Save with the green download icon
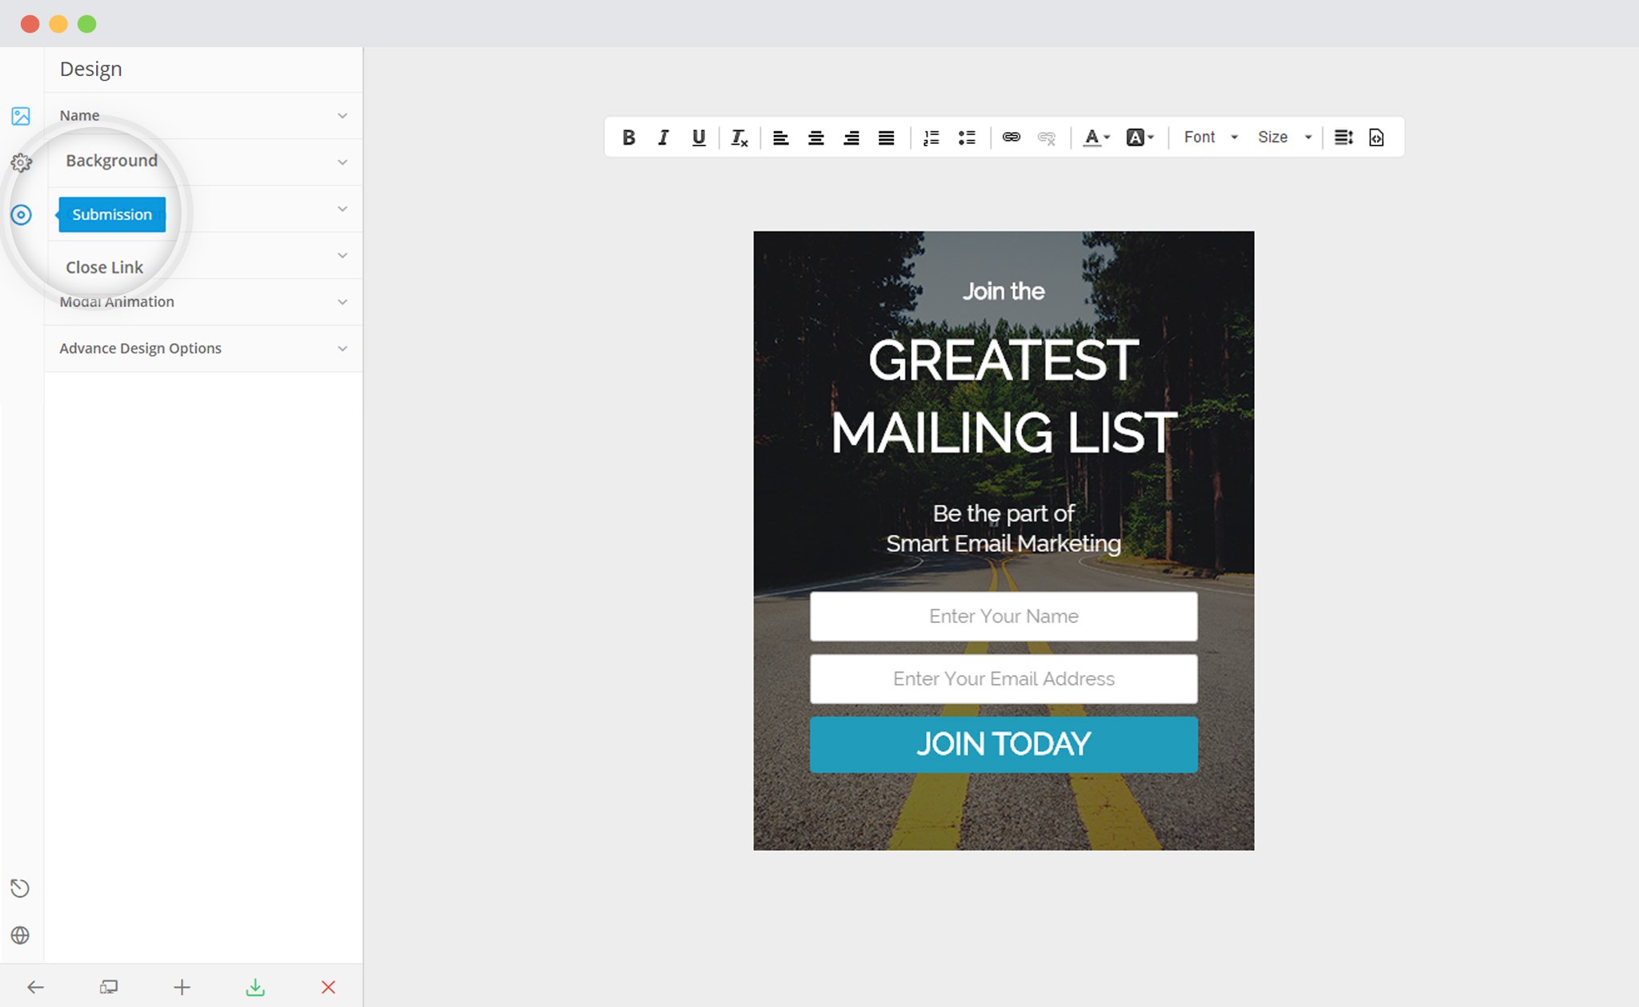Viewport: 1639px width, 1007px height. 255,987
